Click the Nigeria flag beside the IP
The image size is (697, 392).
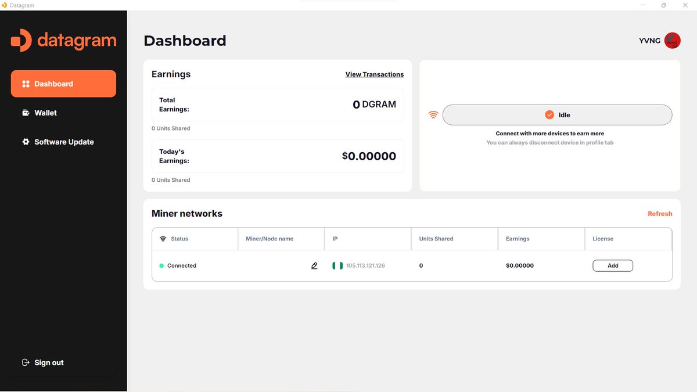pos(337,265)
